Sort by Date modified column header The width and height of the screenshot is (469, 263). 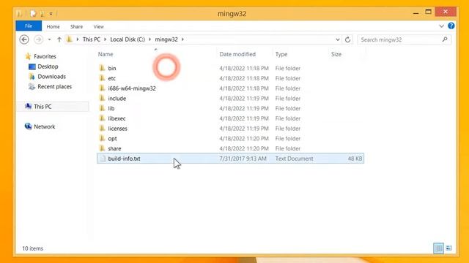coord(237,54)
